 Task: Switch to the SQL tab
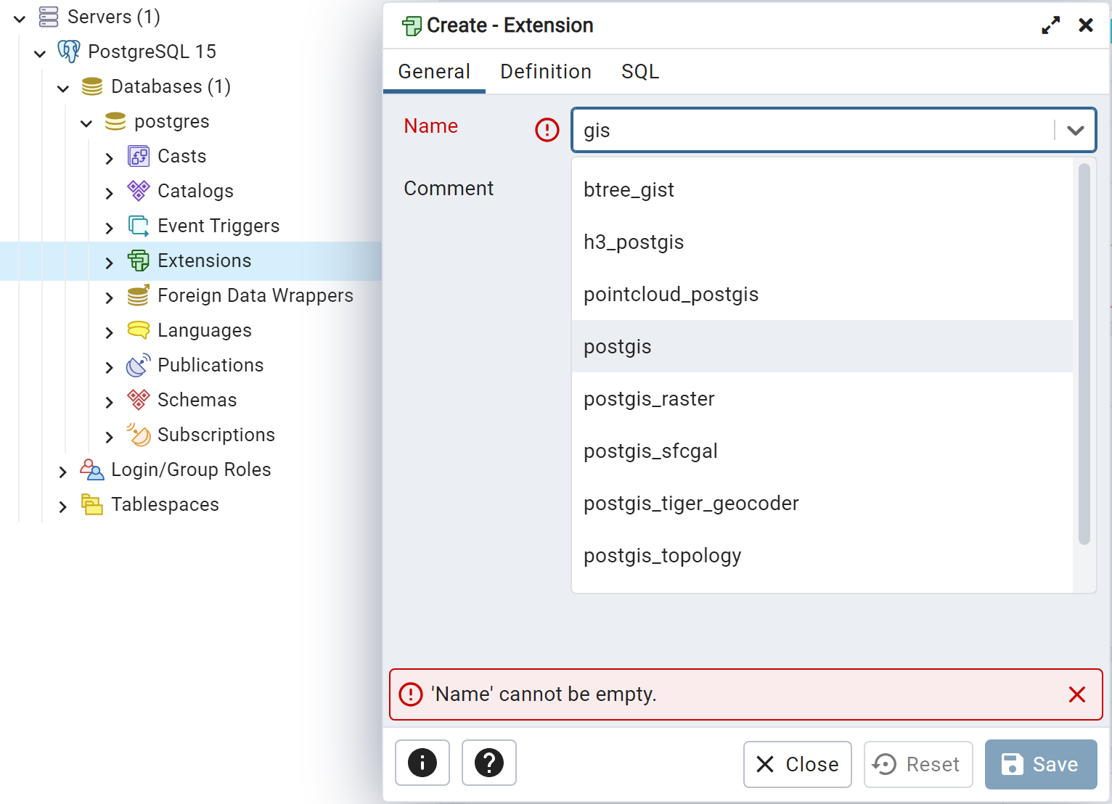point(640,71)
